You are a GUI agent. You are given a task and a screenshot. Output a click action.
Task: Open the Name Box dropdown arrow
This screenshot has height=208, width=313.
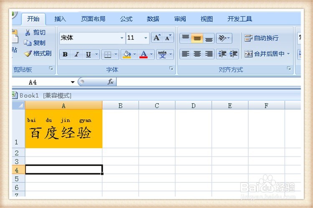point(73,82)
